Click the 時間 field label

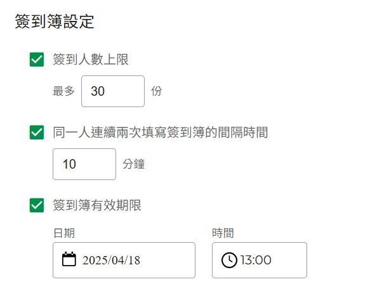coord(223,233)
